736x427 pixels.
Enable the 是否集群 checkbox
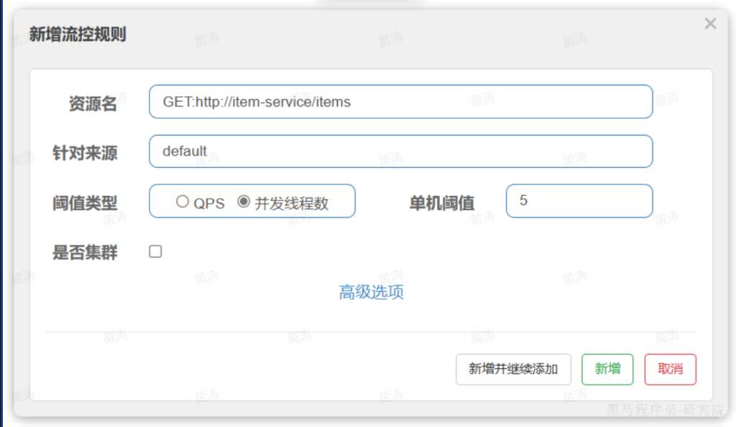pyautogui.click(x=155, y=252)
